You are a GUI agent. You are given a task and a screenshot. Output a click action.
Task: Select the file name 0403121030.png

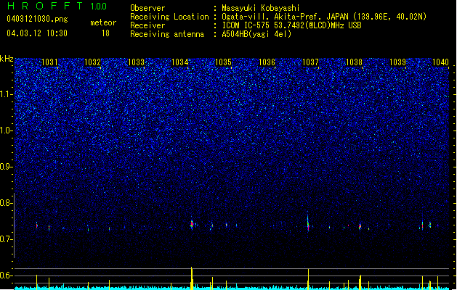[x=37, y=19]
